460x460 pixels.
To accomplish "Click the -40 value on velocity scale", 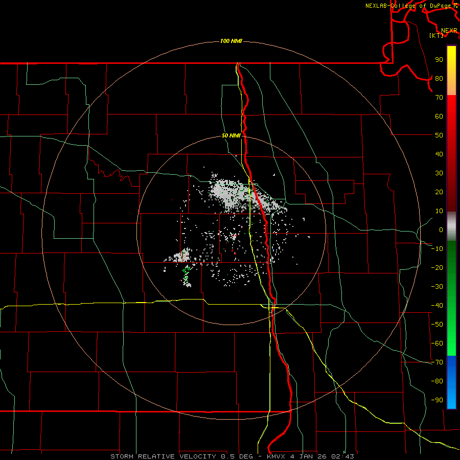I will click(437, 306).
